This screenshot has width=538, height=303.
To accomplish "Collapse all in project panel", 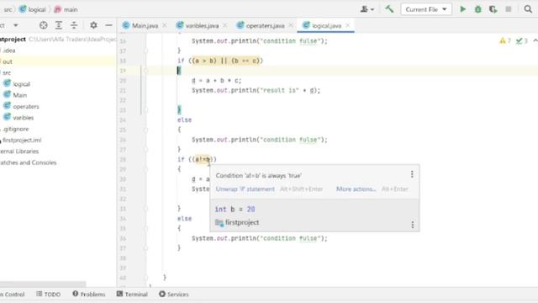I will pyautogui.click(x=74, y=25).
